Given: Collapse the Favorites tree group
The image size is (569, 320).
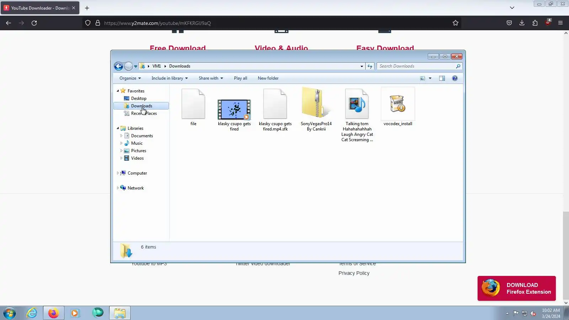Looking at the screenshot, I should (118, 91).
